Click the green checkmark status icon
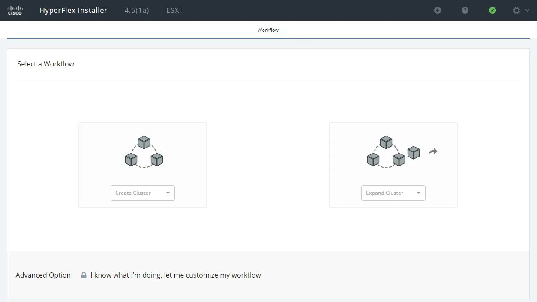 click(x=492, y=10)
